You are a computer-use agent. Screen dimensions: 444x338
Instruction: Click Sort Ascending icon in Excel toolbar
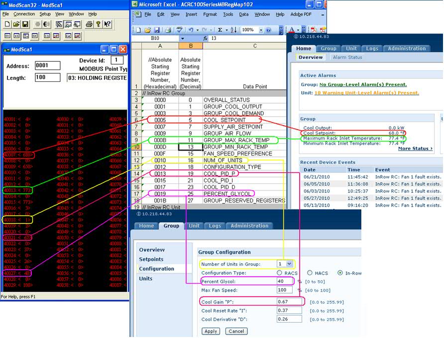tap(233, 30)
